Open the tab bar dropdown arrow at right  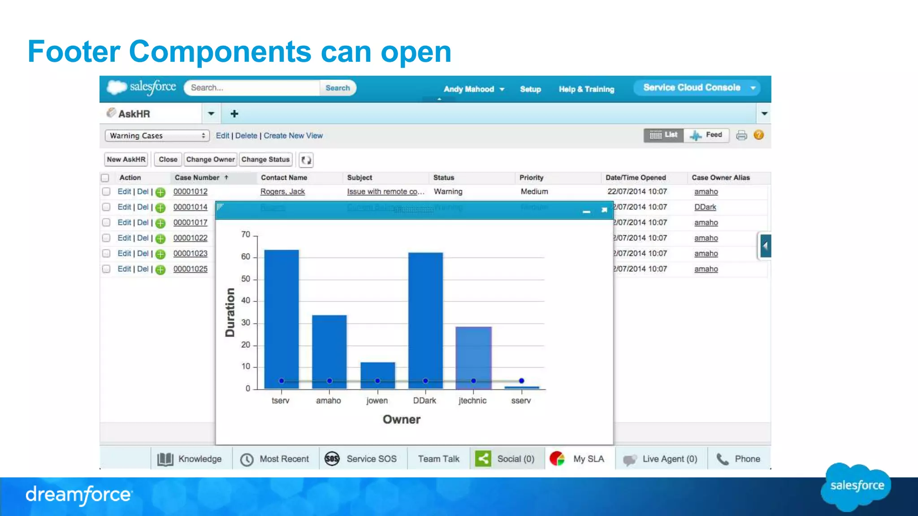[x=764, y=114]
